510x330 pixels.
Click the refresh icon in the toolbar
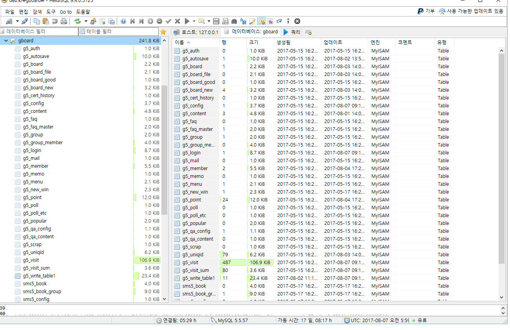tap(78, 21)
